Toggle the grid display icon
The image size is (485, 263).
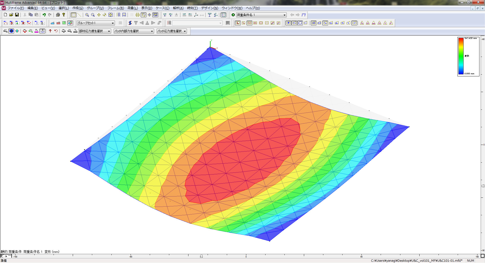138,15
